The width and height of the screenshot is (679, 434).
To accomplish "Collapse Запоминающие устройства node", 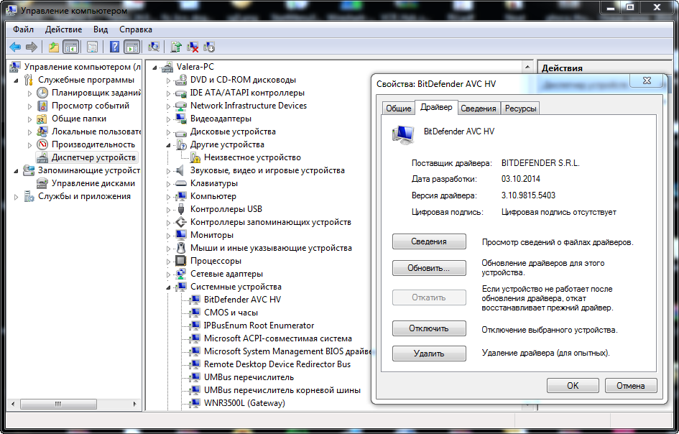I will tap(16, 171).
